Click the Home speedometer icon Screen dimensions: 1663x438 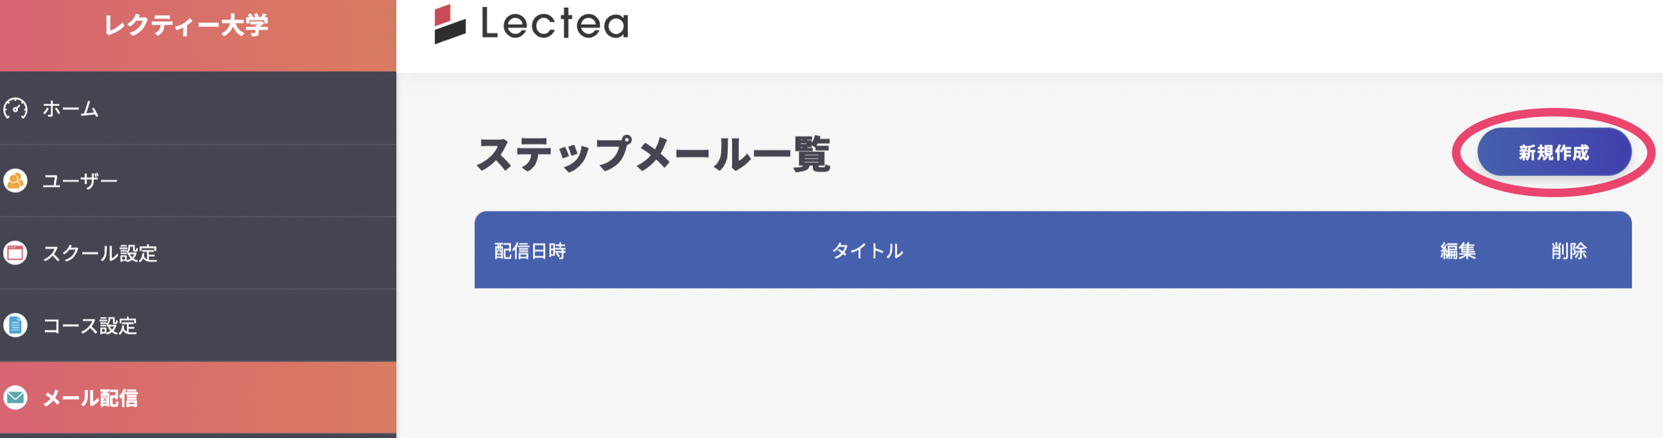click(x=15, y=109)
